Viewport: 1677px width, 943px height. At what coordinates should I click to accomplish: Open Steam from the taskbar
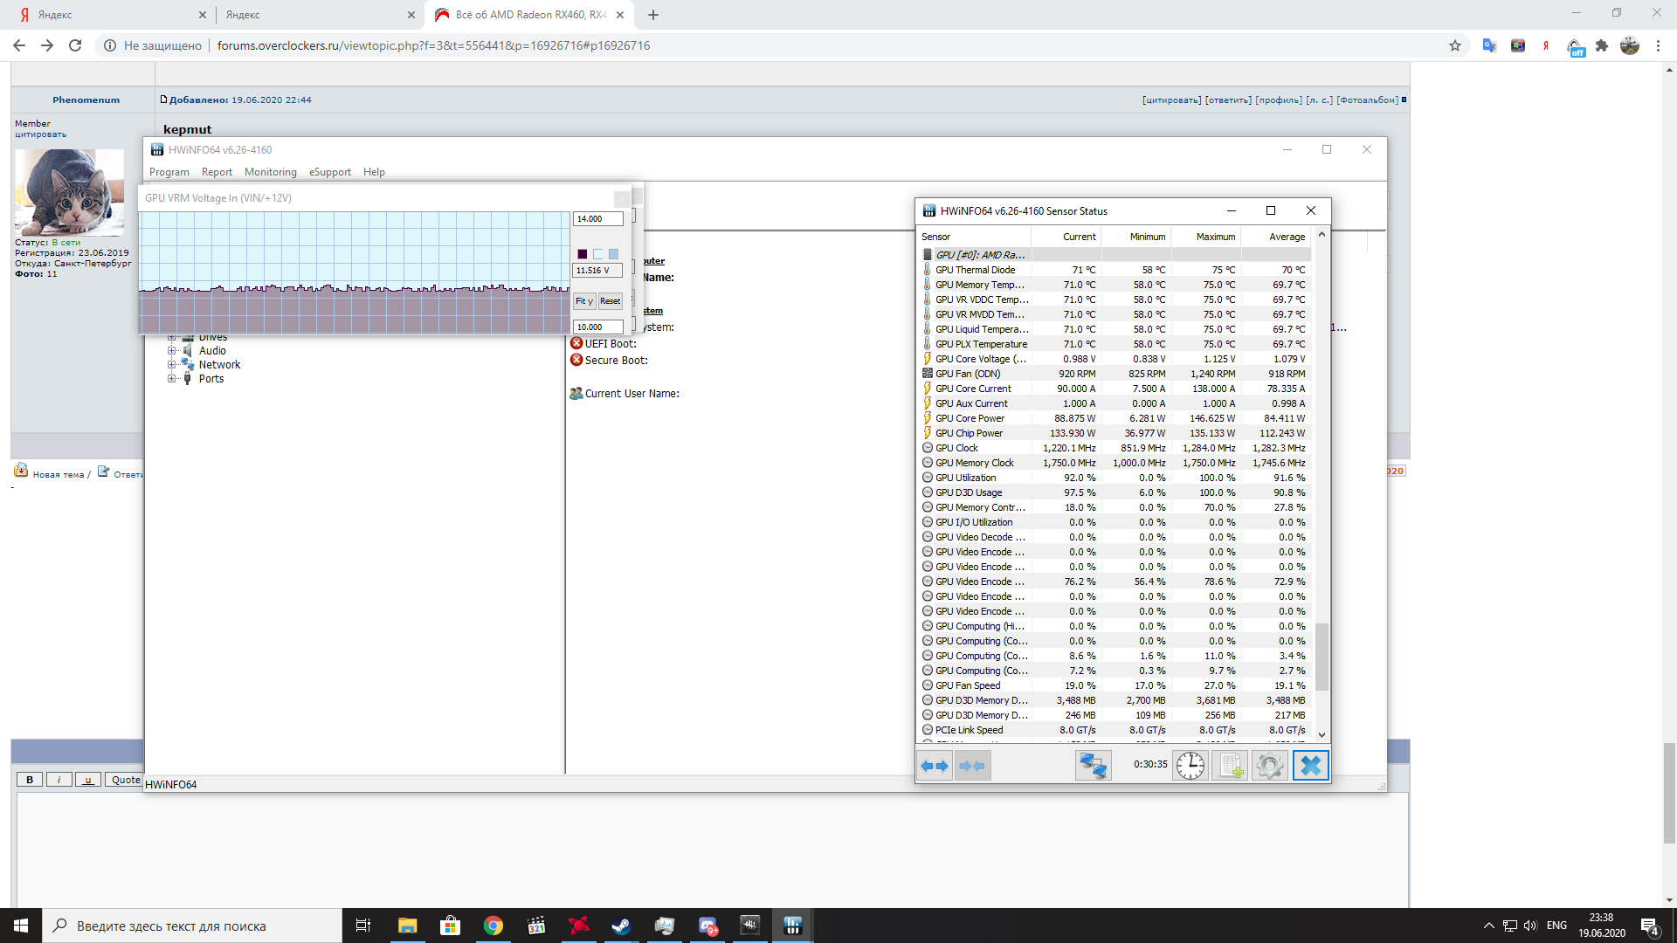(621, 926)
